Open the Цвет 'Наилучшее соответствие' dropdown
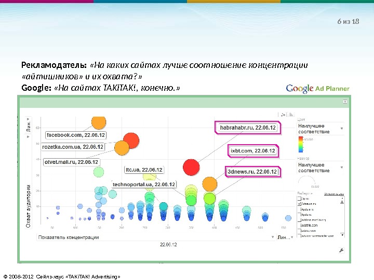374x280 pixels. pos(321,129)
